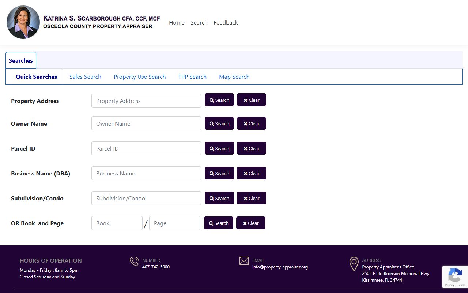Image resolution: width=468 pixels, height=293 pixels.
Task: Switch to Map Search tab
Action: [234, 77]
